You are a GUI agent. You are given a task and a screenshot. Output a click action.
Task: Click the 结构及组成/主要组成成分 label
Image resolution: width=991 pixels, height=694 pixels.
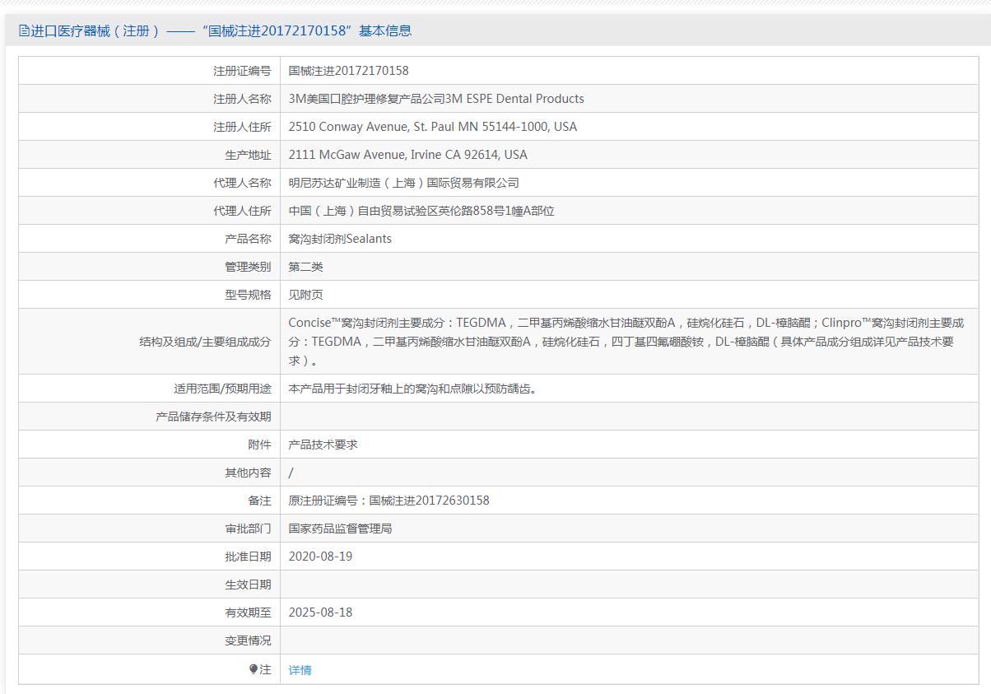tap(205, 342)
